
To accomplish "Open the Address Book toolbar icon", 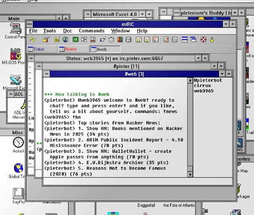I will pyautogui.click(x=128, y=39).
